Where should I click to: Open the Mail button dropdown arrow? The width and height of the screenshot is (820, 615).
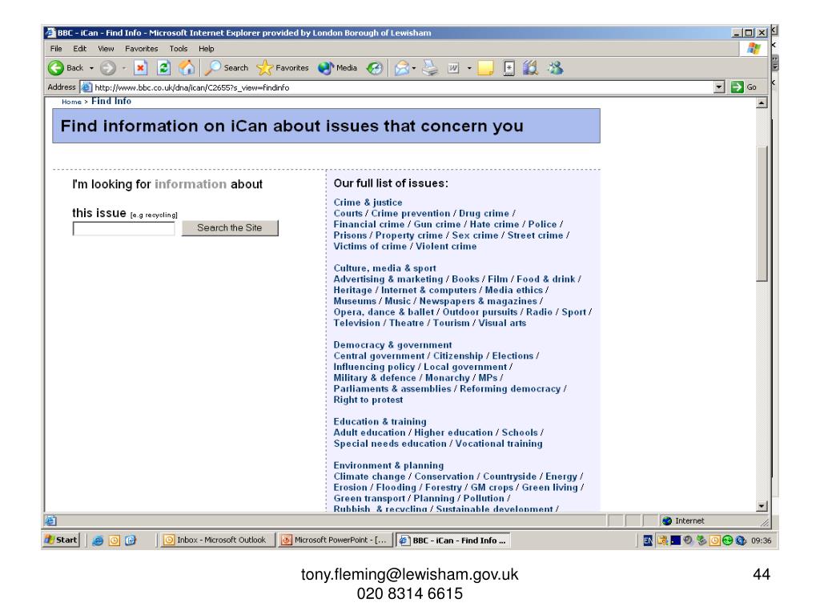point(414,68)
